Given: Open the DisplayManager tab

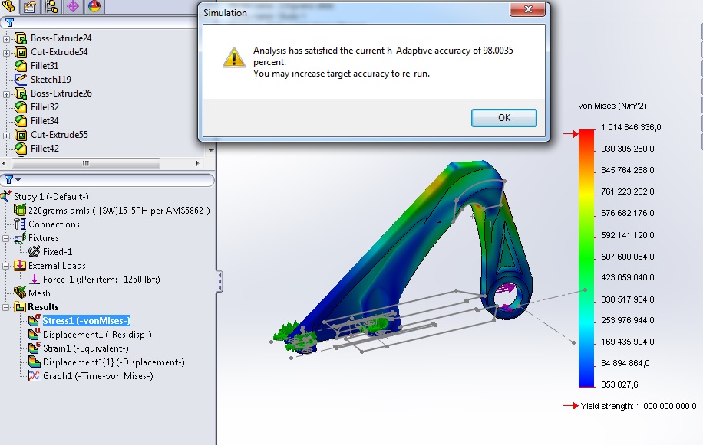Looking at the screenshot, I should (x=94, y=6).
